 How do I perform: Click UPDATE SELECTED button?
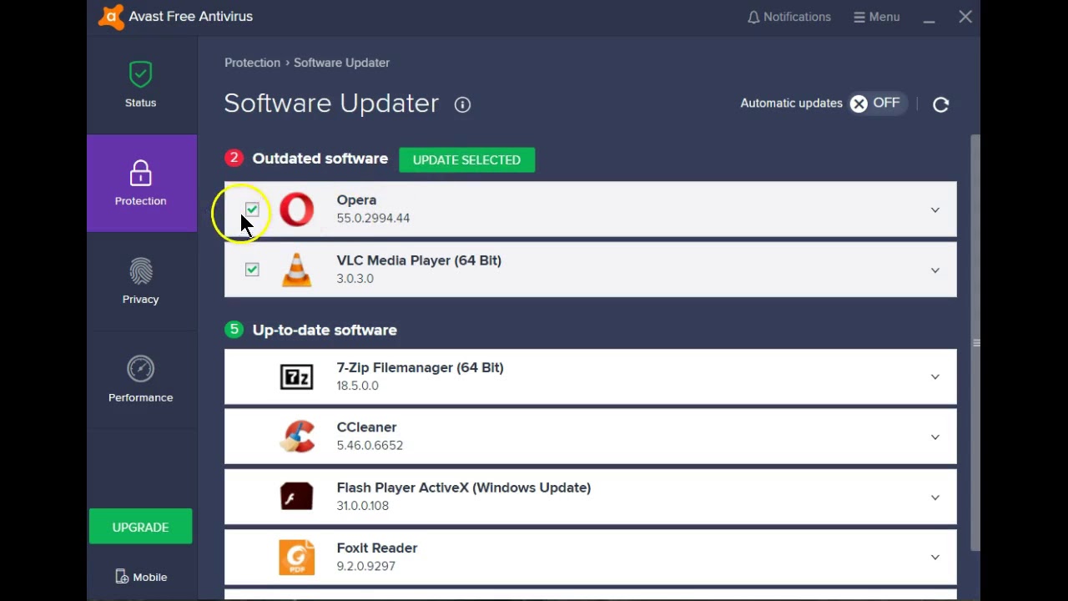point(466,159)
